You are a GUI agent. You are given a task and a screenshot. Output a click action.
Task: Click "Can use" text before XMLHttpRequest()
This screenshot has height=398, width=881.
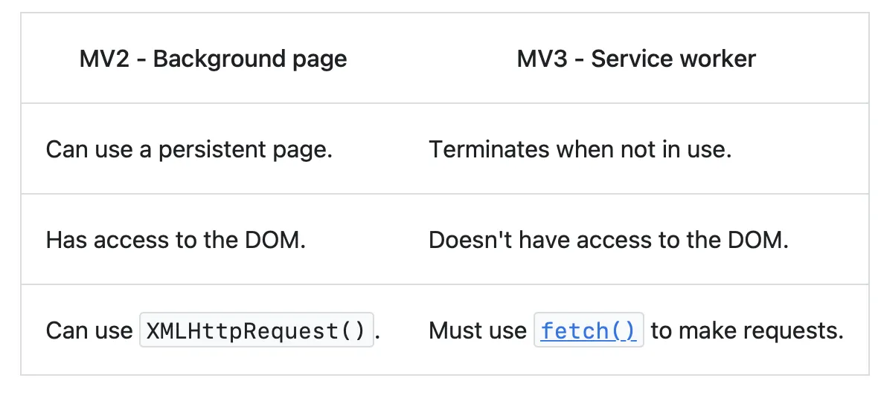[x=89, y=330]
